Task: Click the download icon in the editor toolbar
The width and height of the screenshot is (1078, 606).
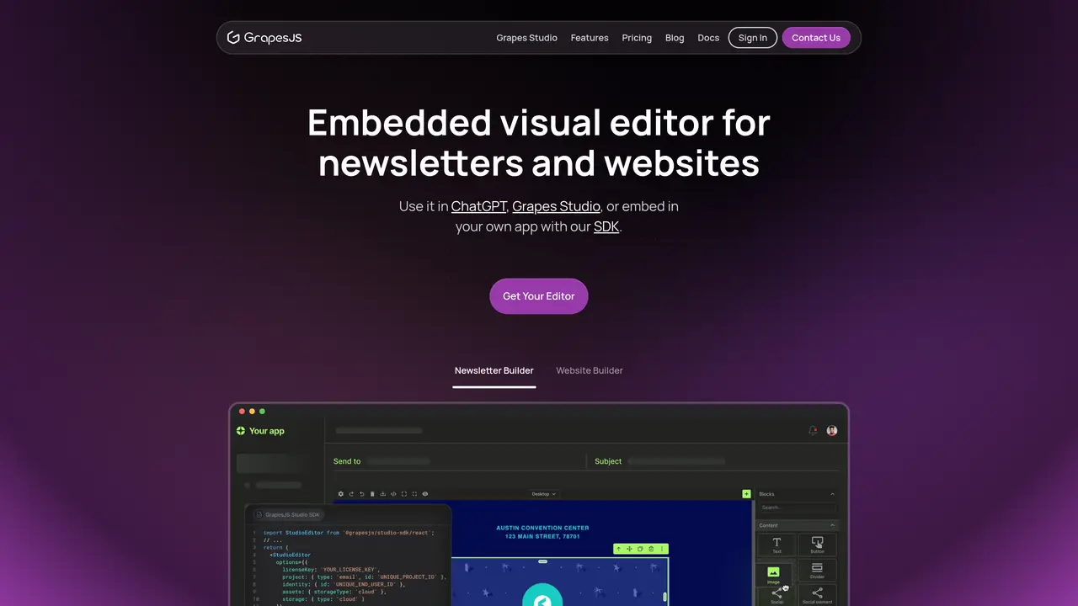Action: pyautogui.click(x=383, y=494)
